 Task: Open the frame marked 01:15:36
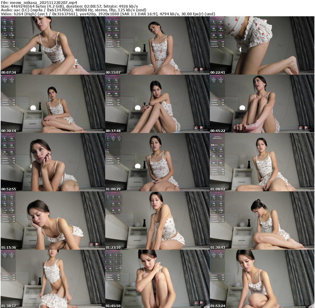53,220
